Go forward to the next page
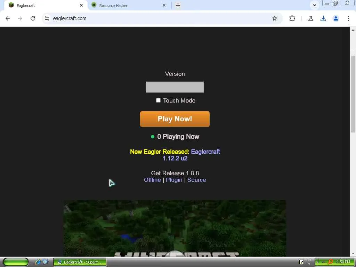The width and height of the screenshot is (356, 267). (x=20, y=18)
